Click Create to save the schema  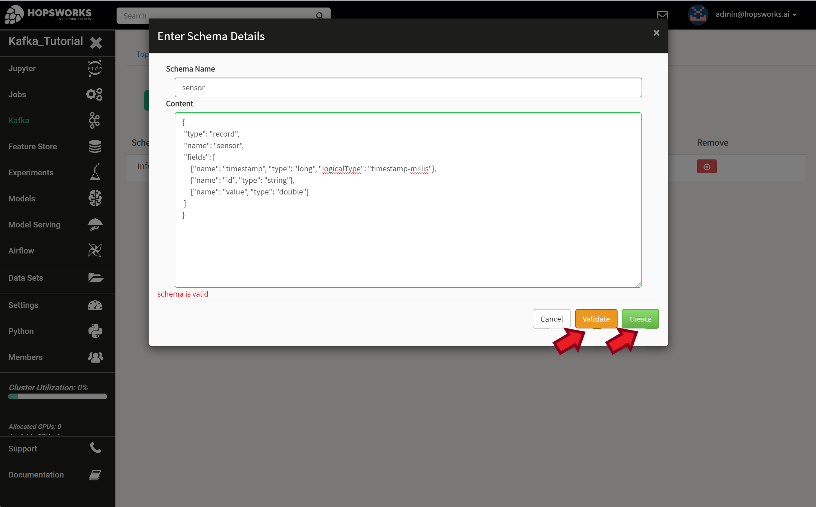[x=640, y=319]
